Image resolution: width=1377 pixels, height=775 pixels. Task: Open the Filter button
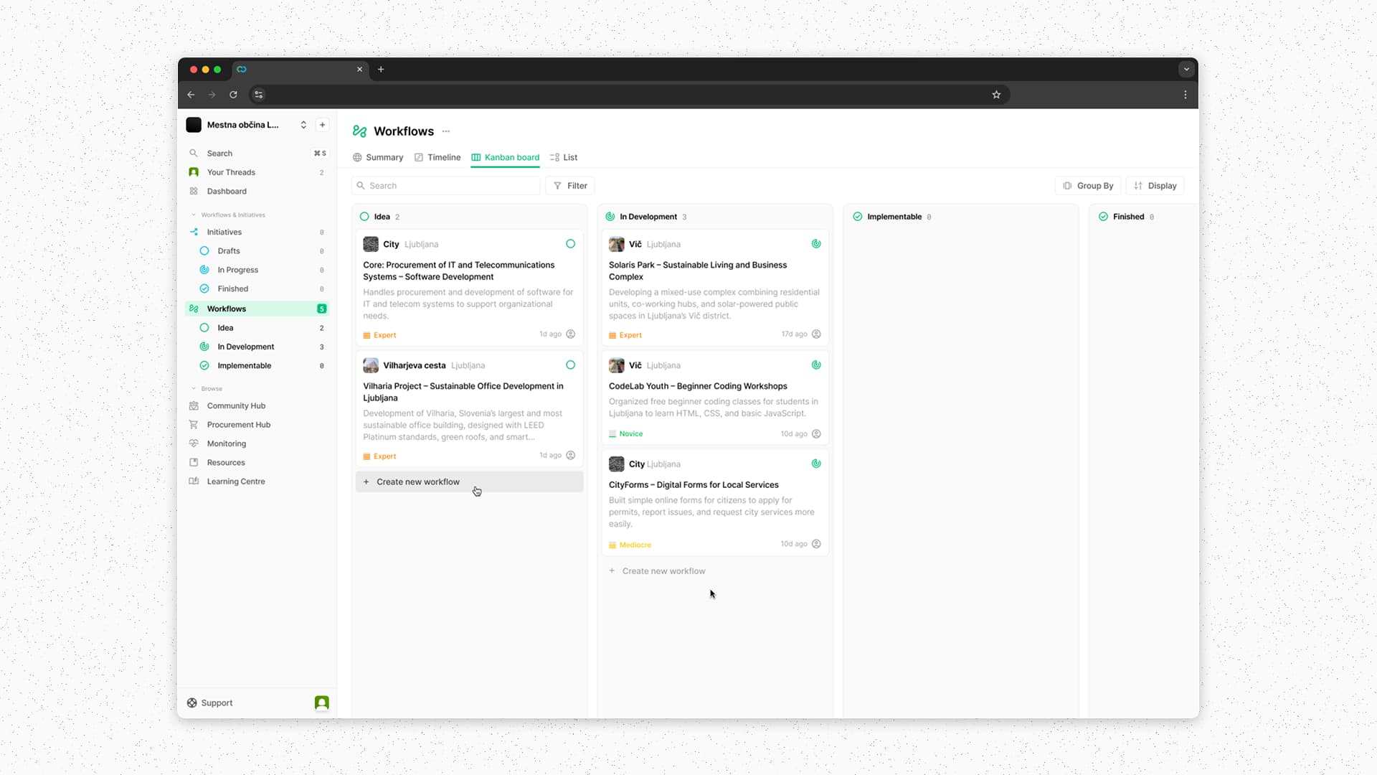tap(570, 186)
